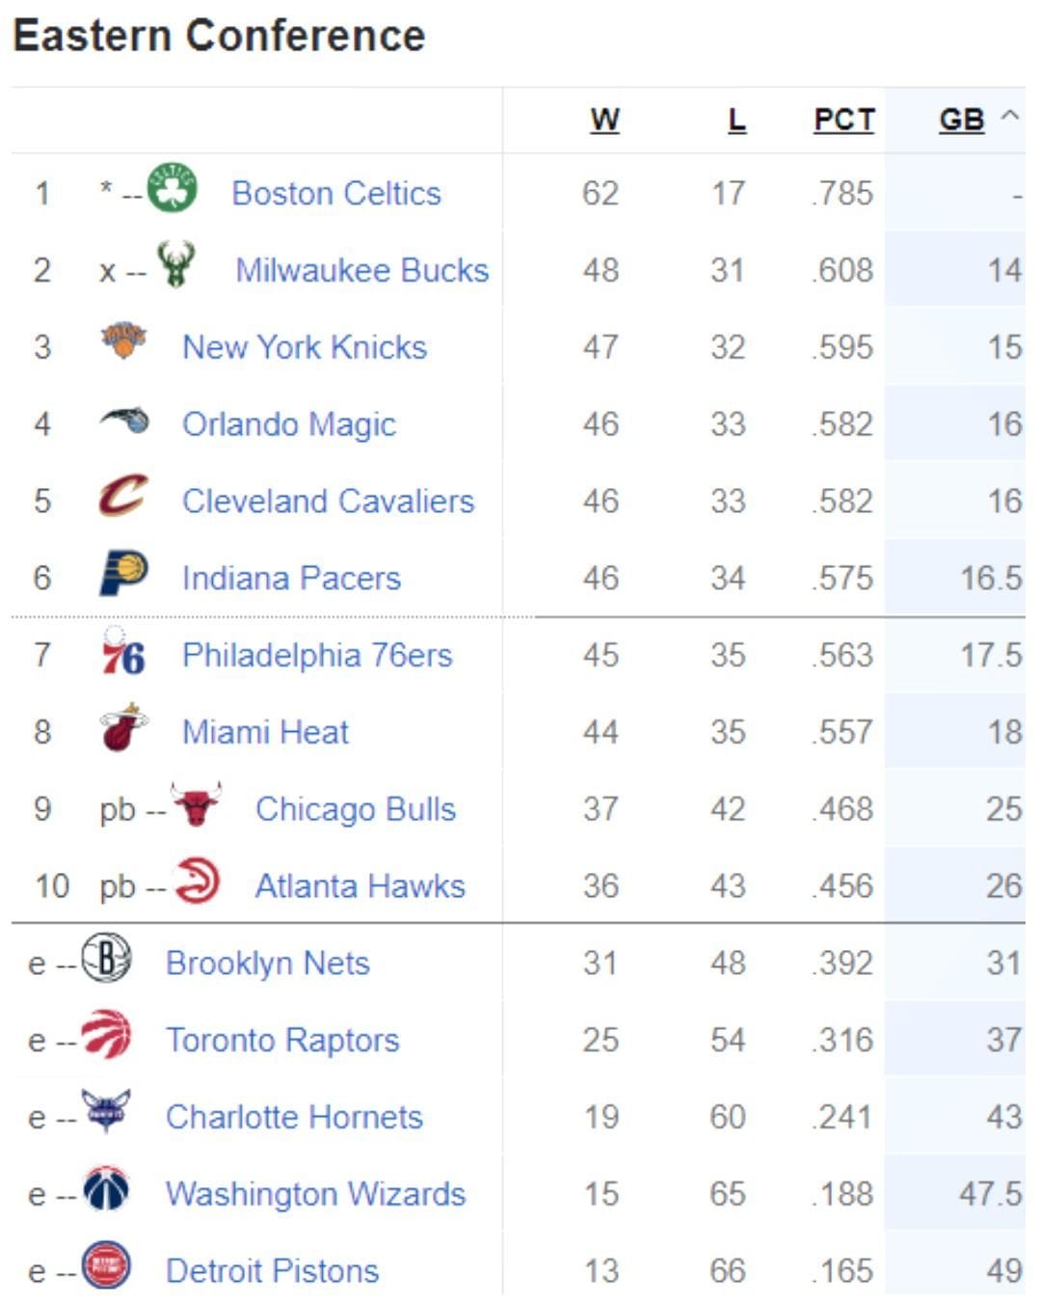This screenshot has height=1302, width=1041.
Task: Open the Charlotte Hornets team page
Action: (292, 1116)
